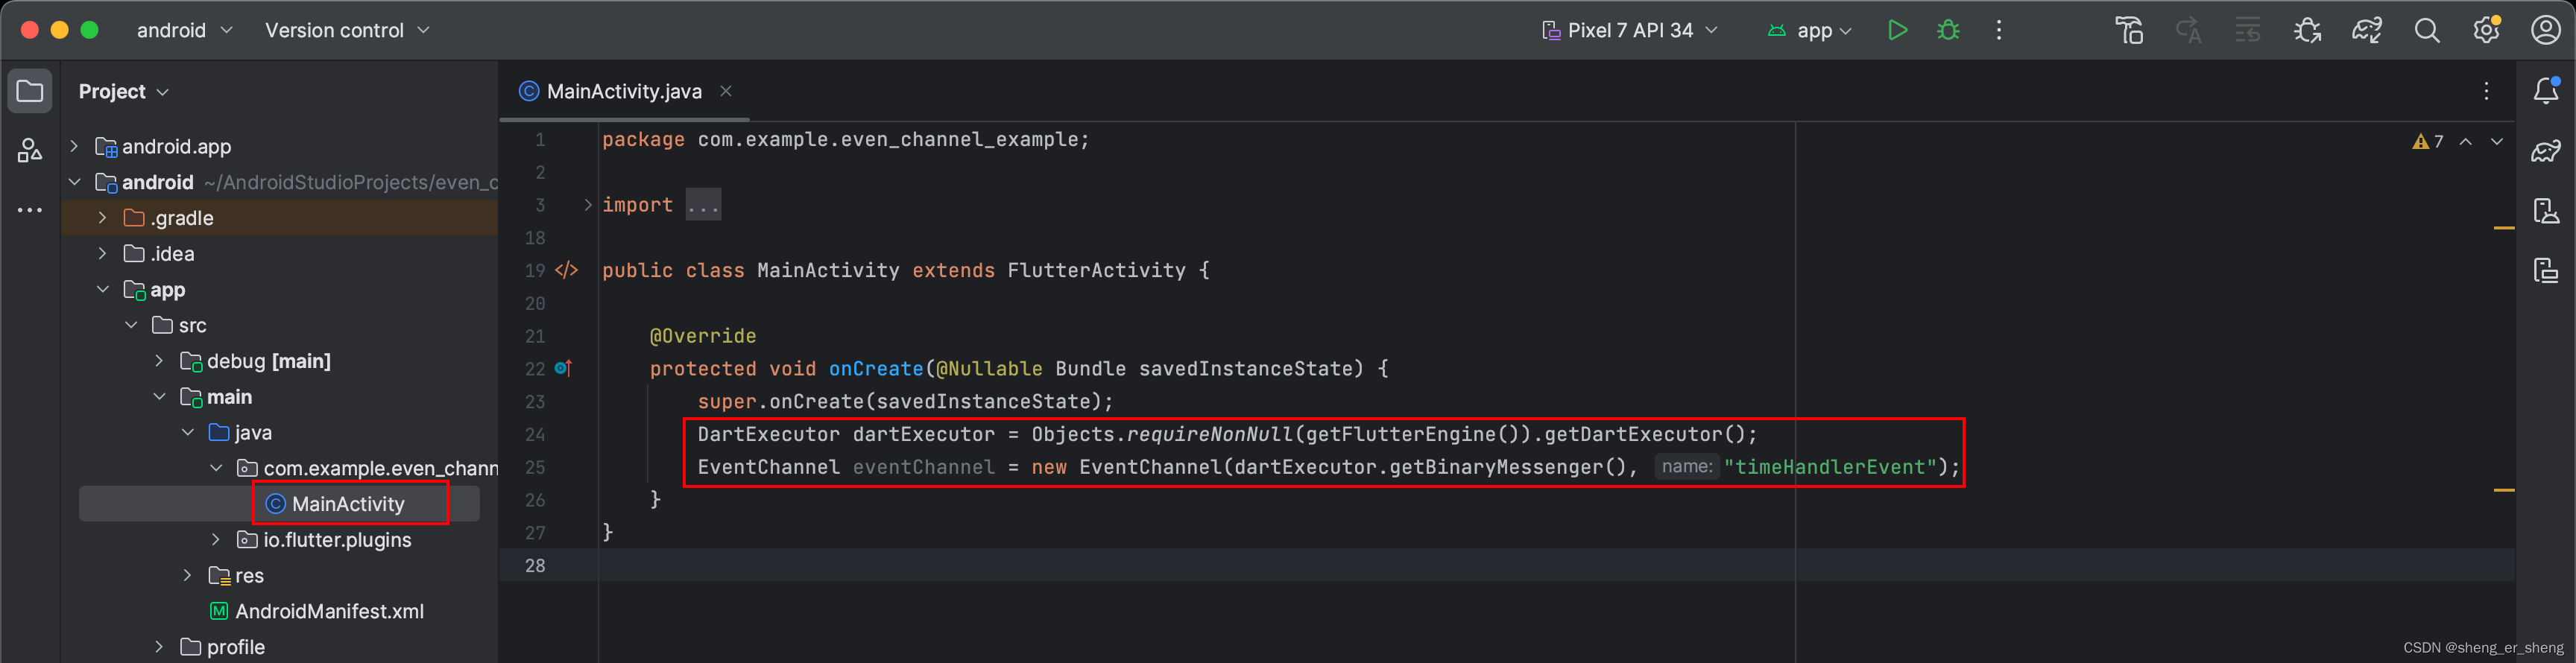Click the upper yellow warning stripe marker

[x=2504, y=228]
